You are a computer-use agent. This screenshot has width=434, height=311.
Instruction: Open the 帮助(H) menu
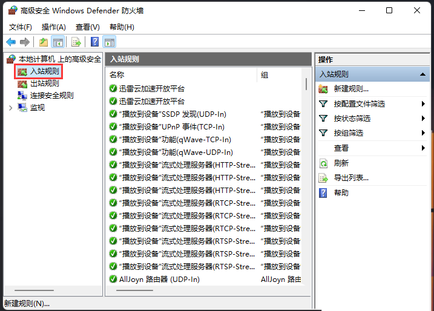point(122,27)
